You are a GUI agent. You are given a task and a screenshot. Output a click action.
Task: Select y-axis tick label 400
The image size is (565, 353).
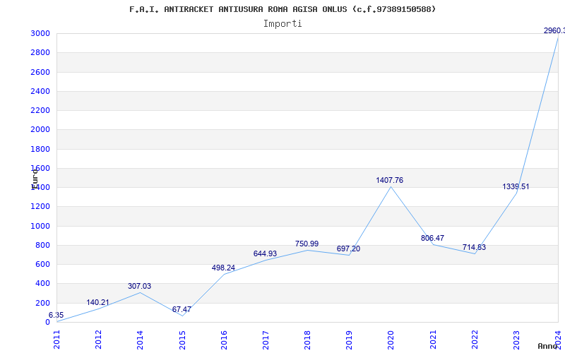point(42,284)
